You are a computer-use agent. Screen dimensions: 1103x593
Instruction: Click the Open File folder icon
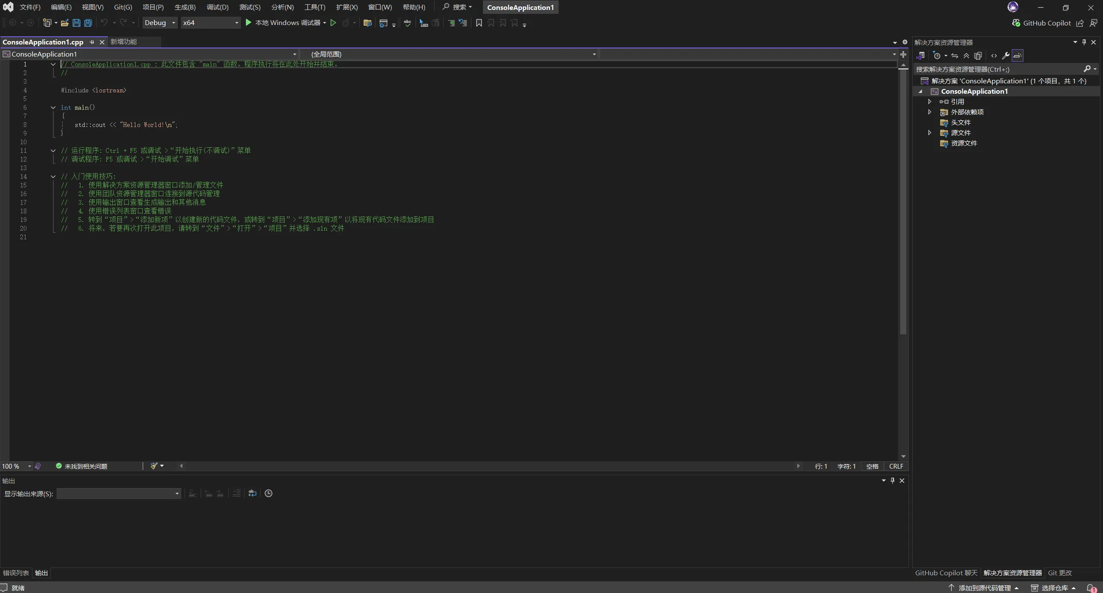65,23
